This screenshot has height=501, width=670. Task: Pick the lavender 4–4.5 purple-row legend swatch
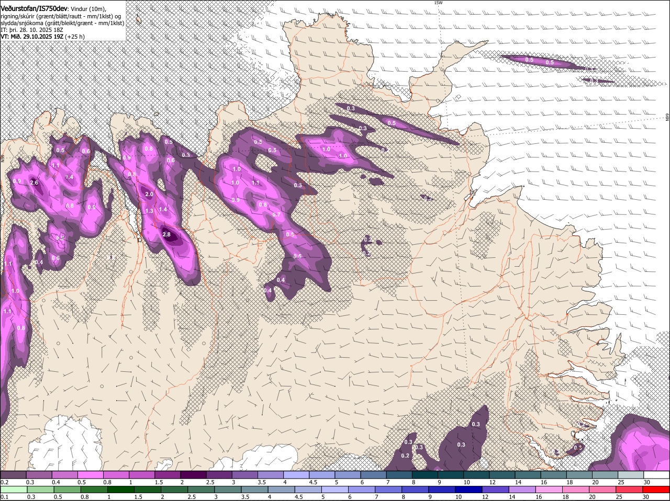click(x=296, y=474)
